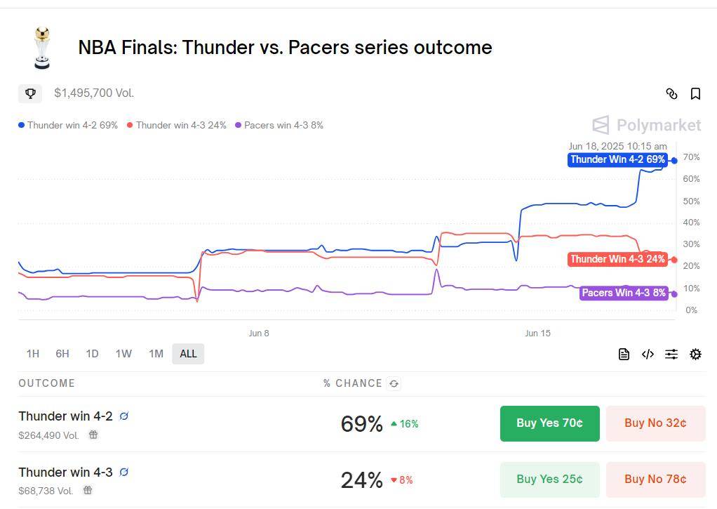Open the chart settings gear icon

[695, 354]
